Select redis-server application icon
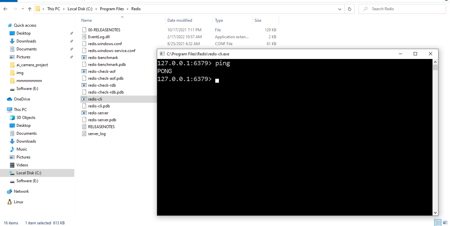 click(x=84, y=113)
